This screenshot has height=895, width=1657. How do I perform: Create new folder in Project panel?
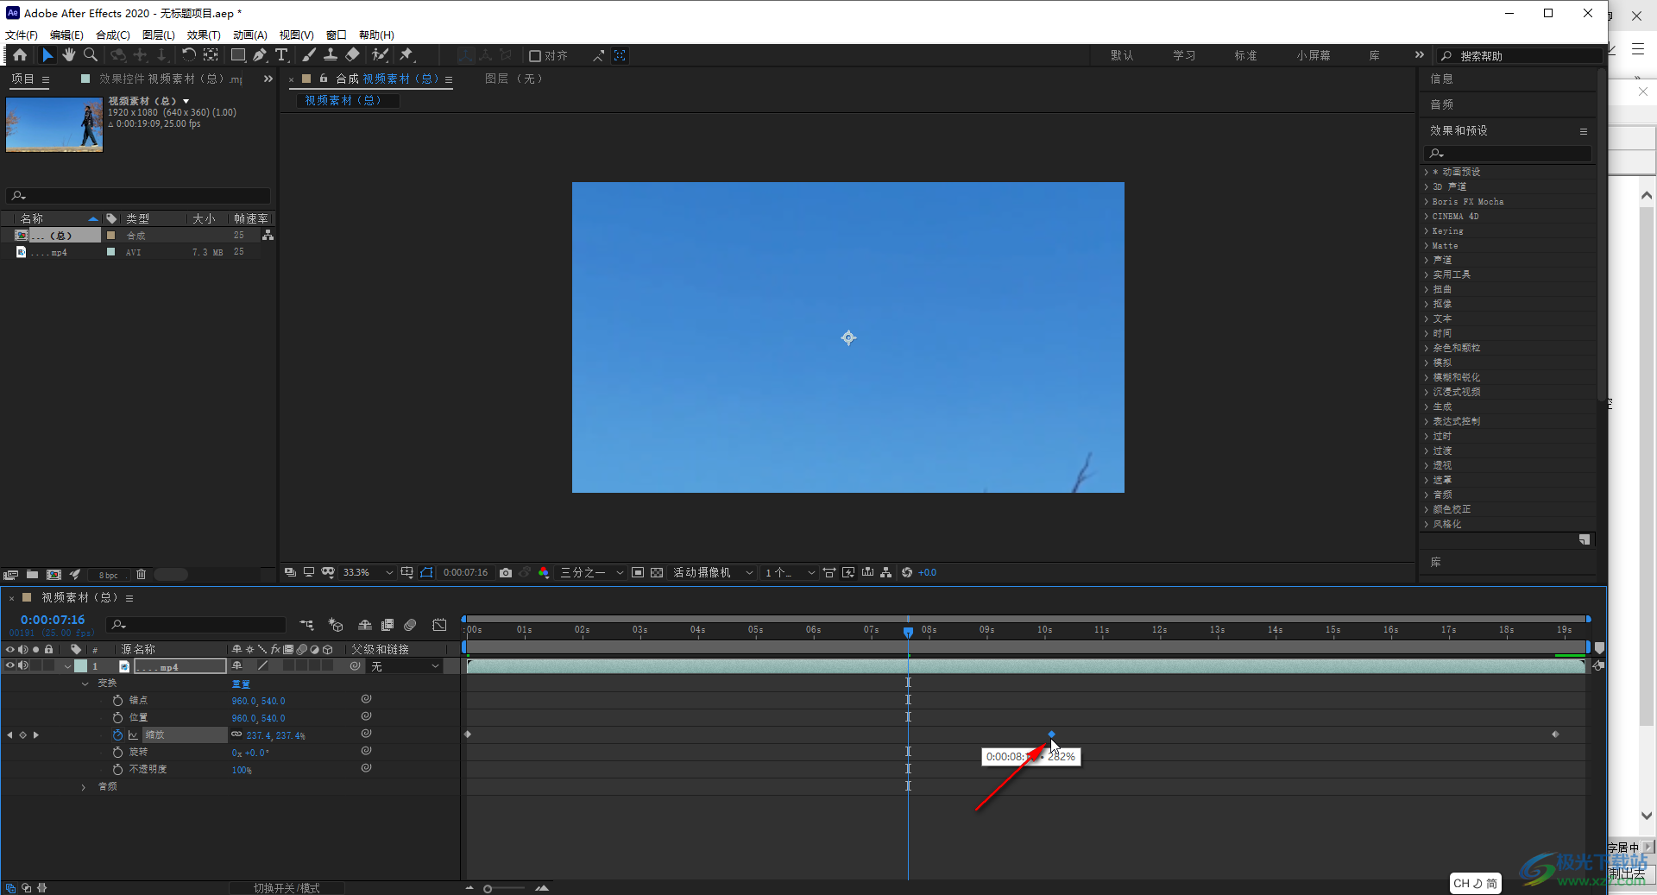pyautogui.click(x=32, y=575)
